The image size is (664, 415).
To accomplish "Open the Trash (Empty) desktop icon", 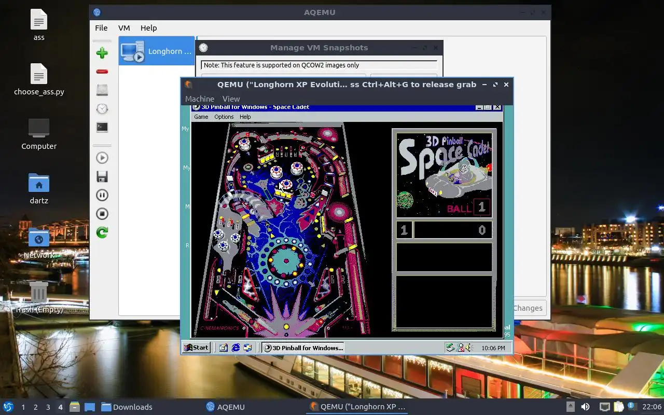I will coord(39,297).
